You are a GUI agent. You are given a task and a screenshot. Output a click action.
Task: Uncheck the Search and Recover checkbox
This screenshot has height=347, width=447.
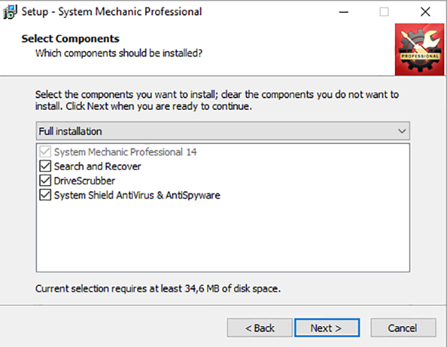point(45,166)
